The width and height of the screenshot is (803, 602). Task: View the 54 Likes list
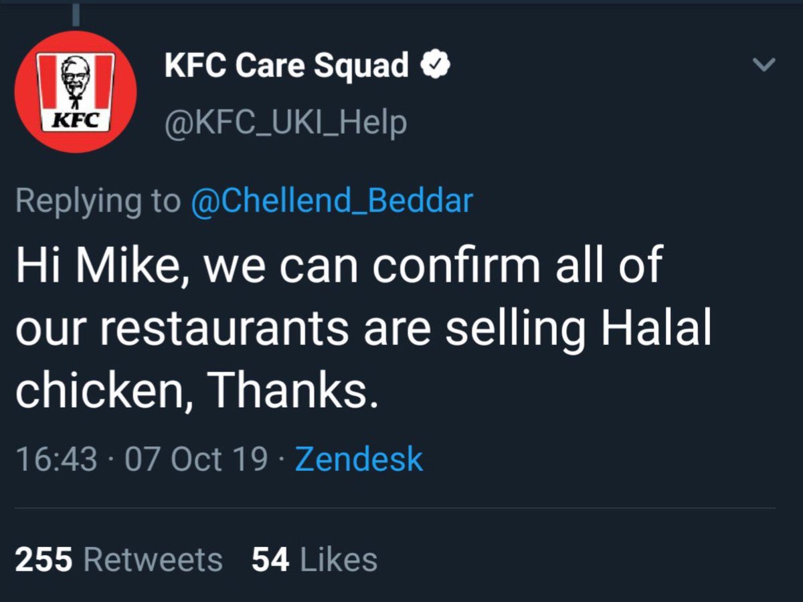click(315, 559)
